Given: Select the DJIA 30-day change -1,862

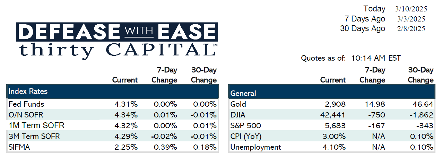Looking at the screenshot, I should pyautogui.click(x=422, y=115).
